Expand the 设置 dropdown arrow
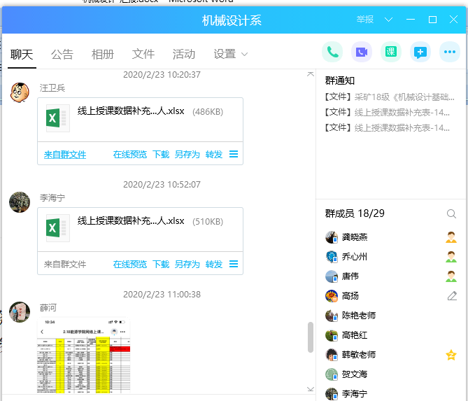Viewport: 468px width, 401px height. (x=244, y=55)
